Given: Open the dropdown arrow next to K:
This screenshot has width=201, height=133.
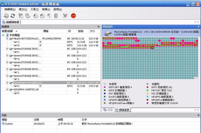Looking at the screenshot, I should tap(40, 86).
